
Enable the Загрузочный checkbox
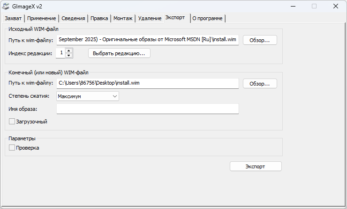point(12,122)
